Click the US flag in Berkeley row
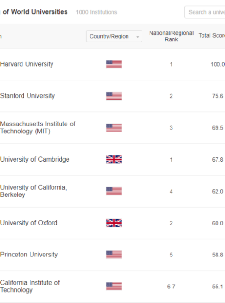Screen dimensions: 225x303 click(114, 191)
